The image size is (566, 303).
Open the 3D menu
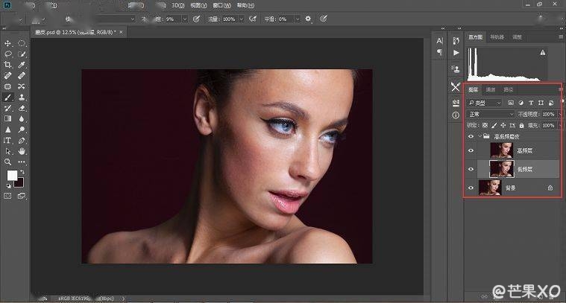click(x=177, y=5)
